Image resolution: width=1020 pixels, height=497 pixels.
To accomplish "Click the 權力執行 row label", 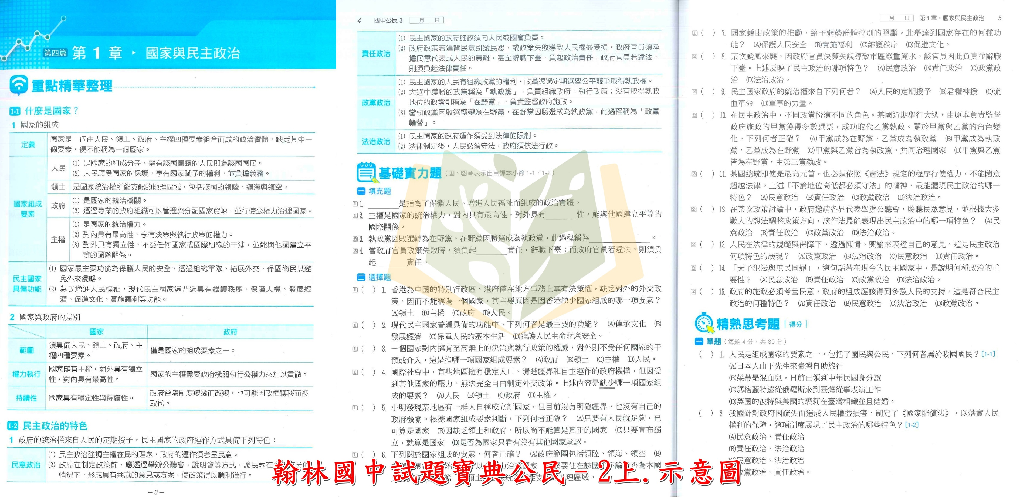I will (26, 374).
